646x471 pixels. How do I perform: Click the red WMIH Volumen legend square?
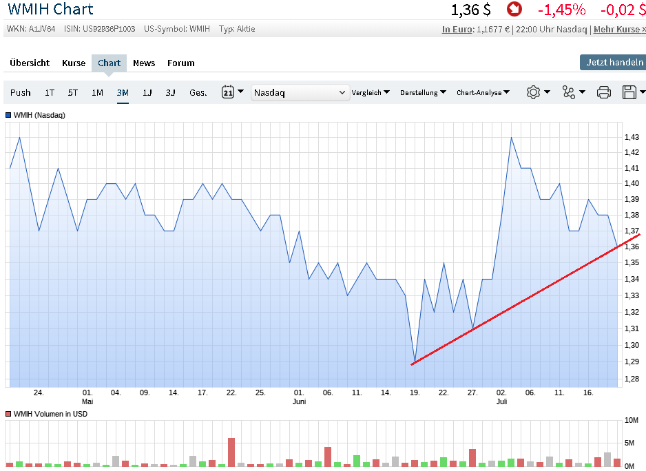(8, 414)
